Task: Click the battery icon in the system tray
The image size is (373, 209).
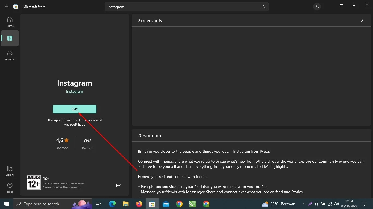Action: [323, 204]
